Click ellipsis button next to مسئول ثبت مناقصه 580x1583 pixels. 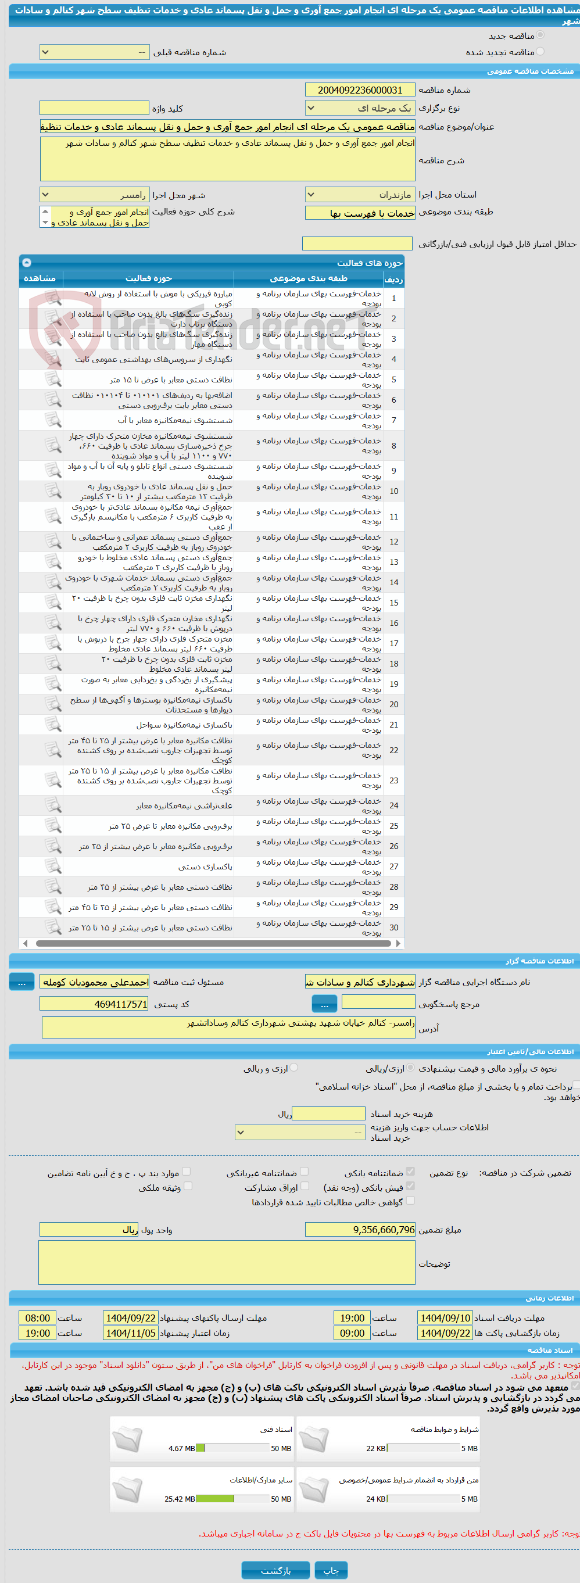(22, 982)
